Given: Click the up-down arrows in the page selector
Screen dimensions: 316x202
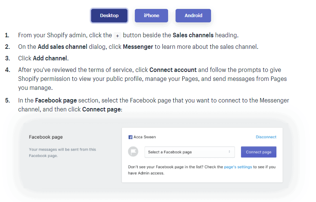Looking at the screenshot, I should coord(229,152).
